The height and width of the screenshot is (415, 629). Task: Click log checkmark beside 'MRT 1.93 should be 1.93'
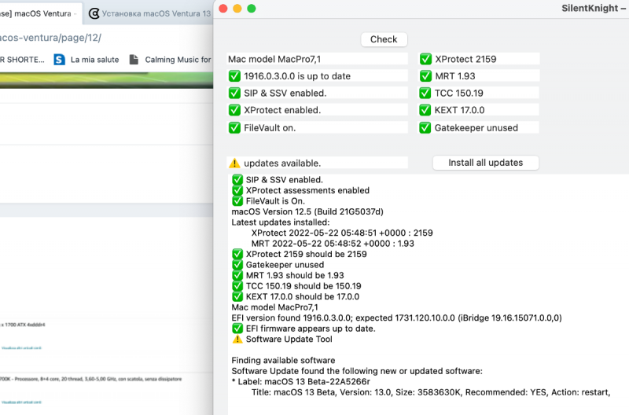(x=237, y=275)
